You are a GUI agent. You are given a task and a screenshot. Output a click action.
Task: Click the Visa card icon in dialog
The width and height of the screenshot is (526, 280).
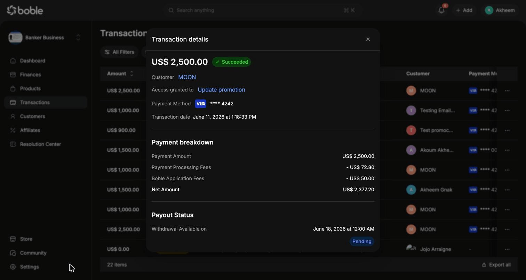[200, 104]
